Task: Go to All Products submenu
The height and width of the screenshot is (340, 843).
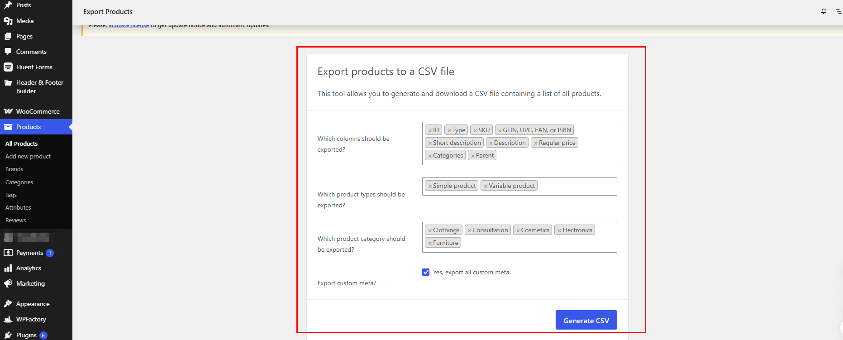Action: pos(21,144)
